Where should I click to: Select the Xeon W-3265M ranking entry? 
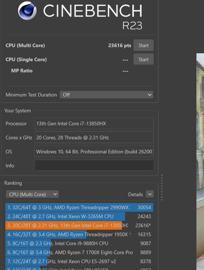point(79,216)
